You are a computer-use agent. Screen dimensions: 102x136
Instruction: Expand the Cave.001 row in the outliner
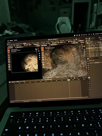click(88, 48)
